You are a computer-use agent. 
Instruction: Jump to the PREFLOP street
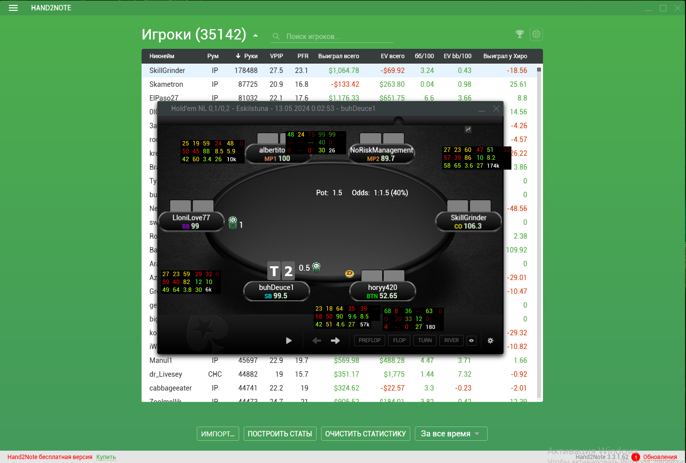click(x=369, y=340)
